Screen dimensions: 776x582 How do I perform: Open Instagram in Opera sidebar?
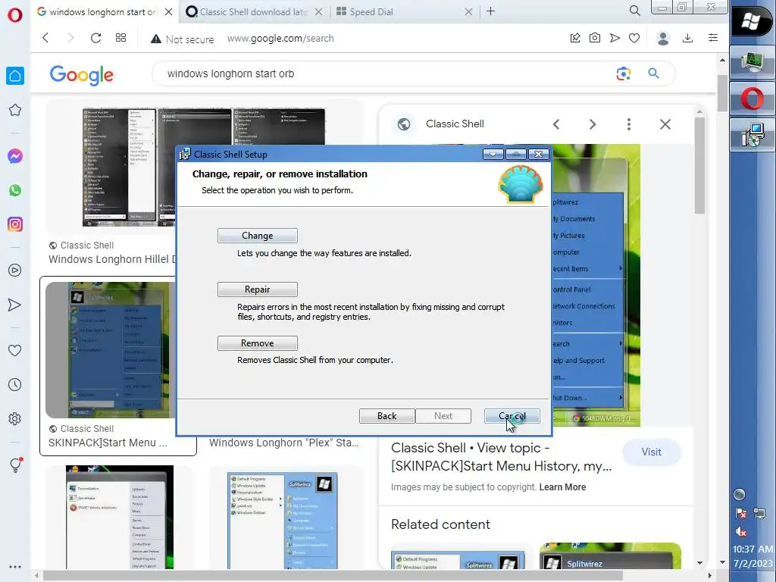click(15, 224)
